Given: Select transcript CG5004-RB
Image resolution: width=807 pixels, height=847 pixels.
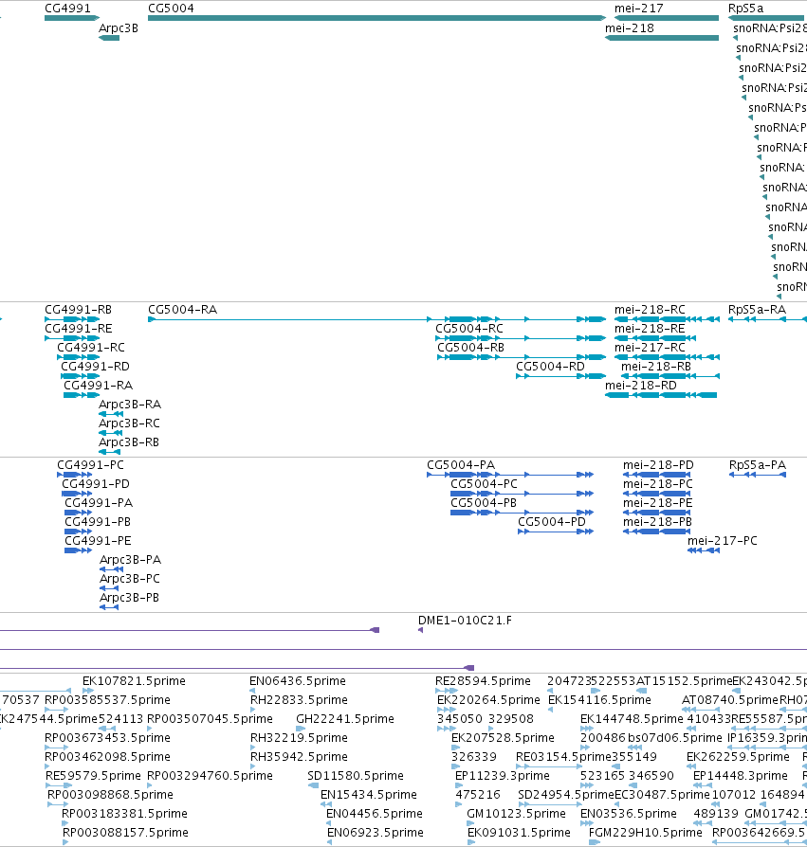Looking at the screenshot, I should click(470, 348).
